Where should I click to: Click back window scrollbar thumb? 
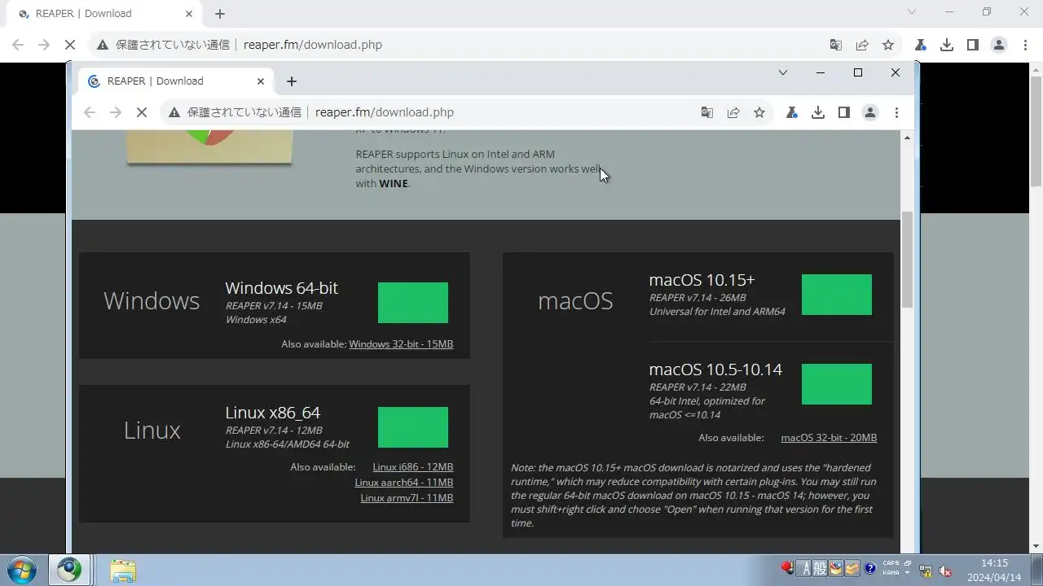(x=1036, y=132)
